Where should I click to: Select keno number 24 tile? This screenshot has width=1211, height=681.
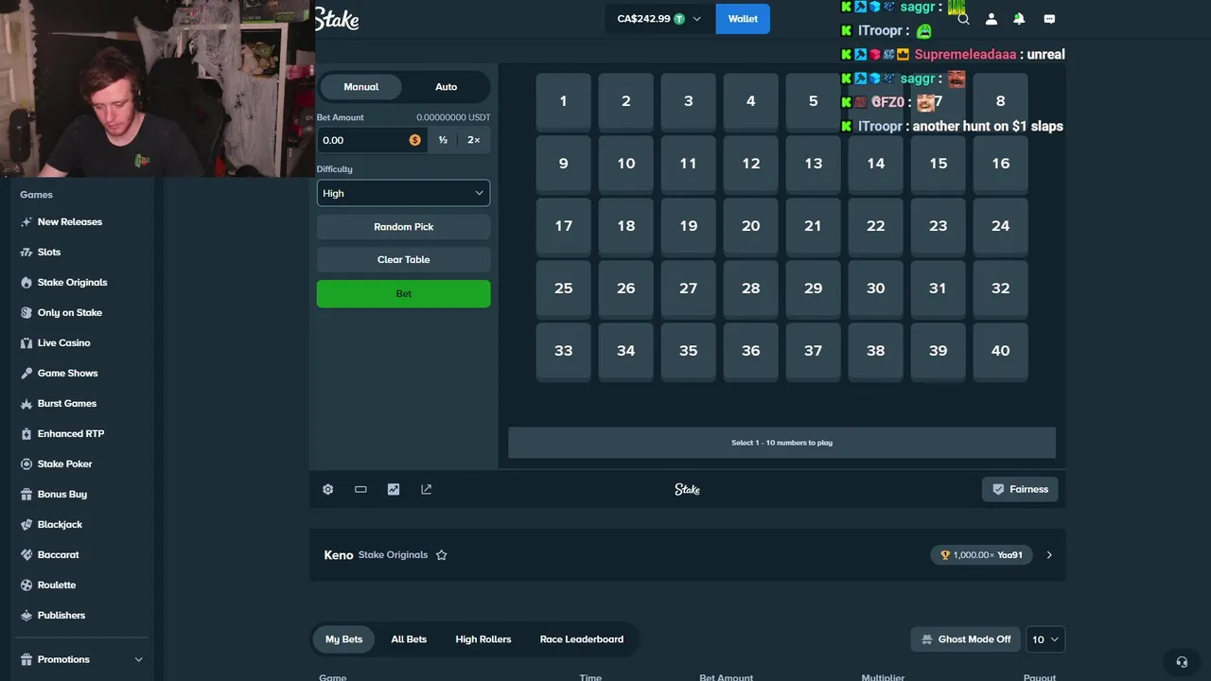coord(1001,226)
